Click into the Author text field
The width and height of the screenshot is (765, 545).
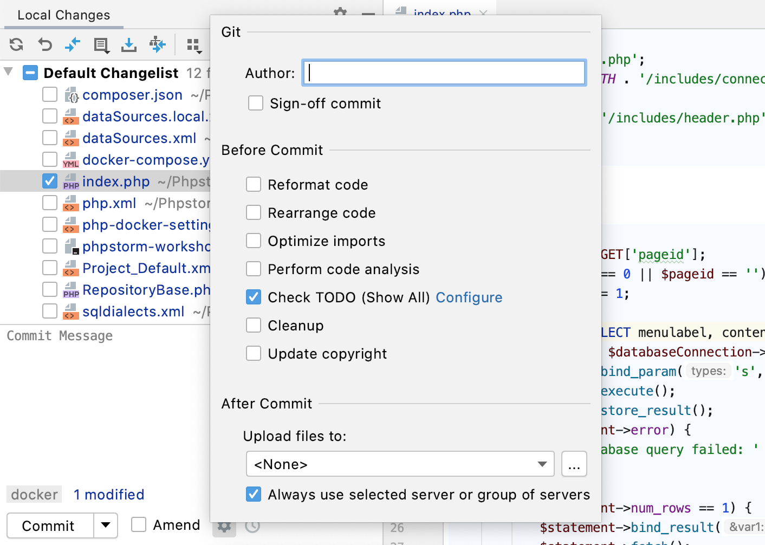[444, 73]
